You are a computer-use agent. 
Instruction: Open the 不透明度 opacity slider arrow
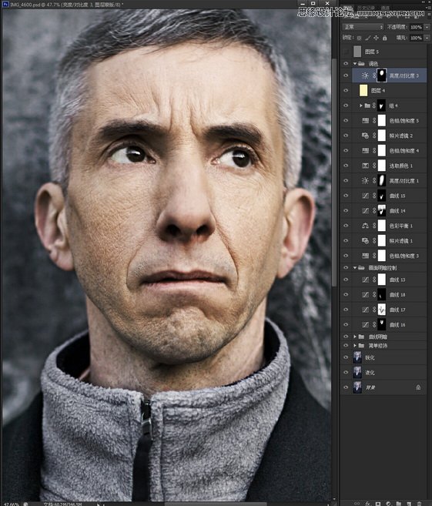point(427,27)
